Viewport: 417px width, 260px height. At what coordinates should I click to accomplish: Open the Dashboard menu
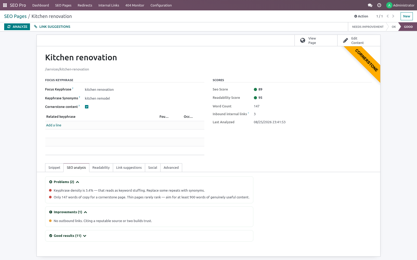(x=41, y=5)
